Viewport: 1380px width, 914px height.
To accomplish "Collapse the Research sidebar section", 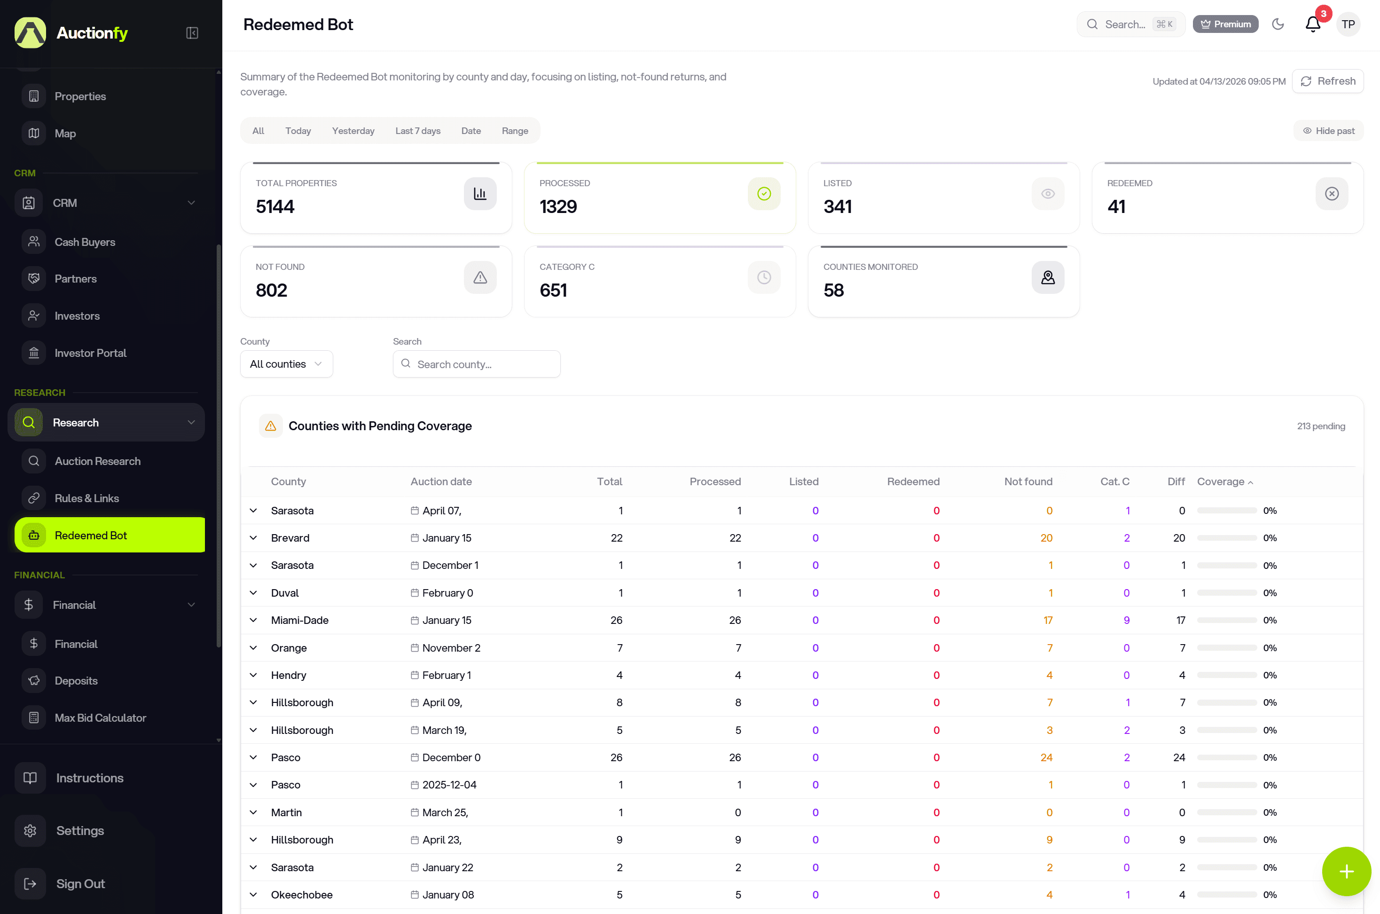I will [191, 422].
